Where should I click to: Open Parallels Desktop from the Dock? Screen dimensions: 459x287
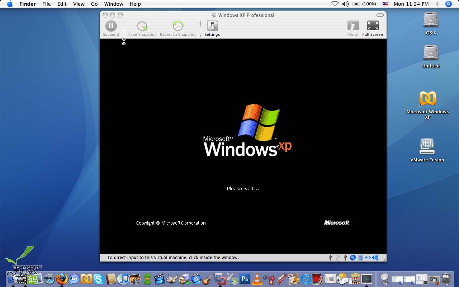[86, 279]
